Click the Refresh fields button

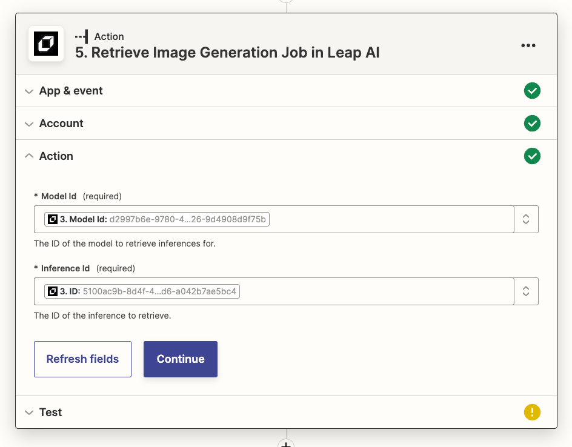coord(82,359)
